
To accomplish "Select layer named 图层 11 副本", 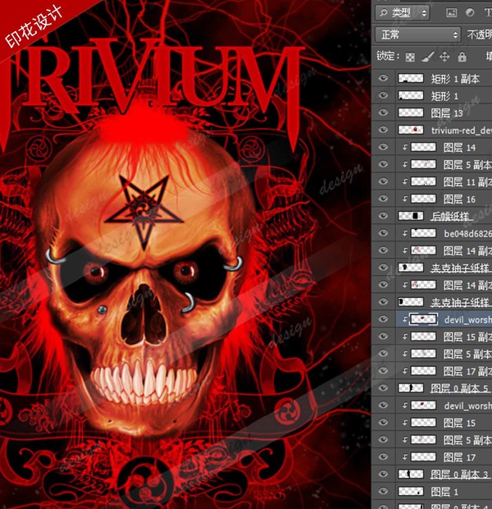I will [467, 182].
